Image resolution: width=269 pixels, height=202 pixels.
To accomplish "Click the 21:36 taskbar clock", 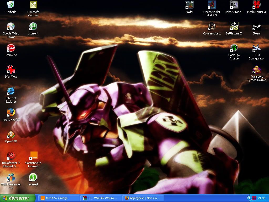I will coord(262,198).
